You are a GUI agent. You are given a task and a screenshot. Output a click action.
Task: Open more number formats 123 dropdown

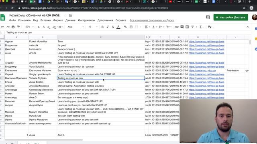click(60, 27)
